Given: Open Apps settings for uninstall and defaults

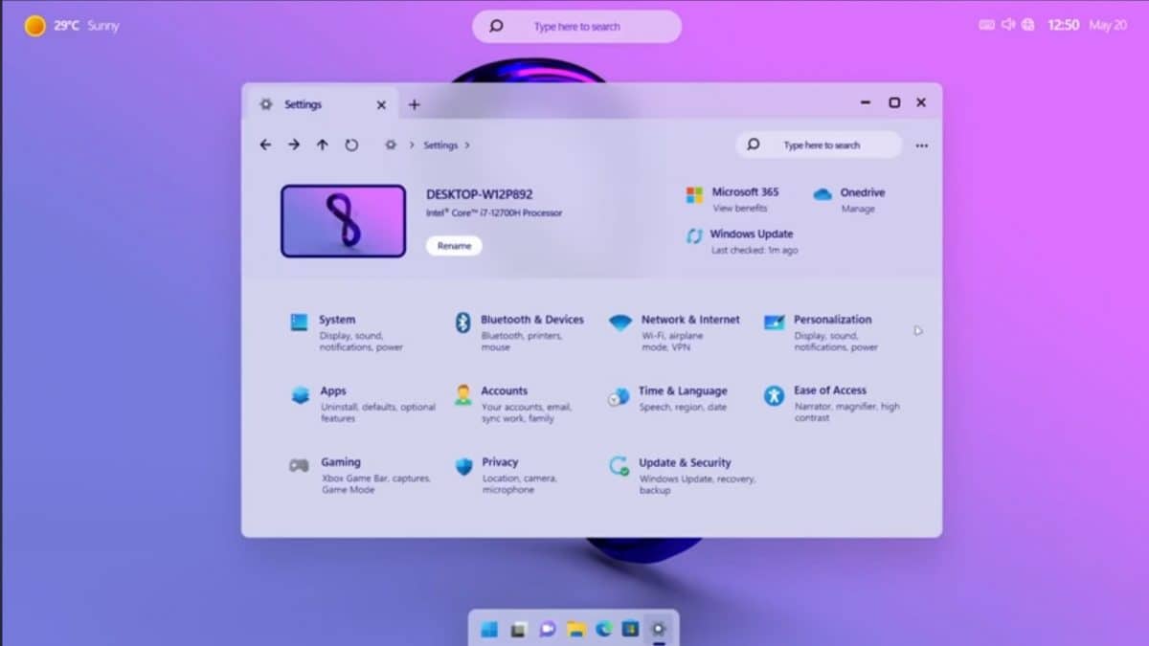Looking at the screenshot, I should click(332, 390).
